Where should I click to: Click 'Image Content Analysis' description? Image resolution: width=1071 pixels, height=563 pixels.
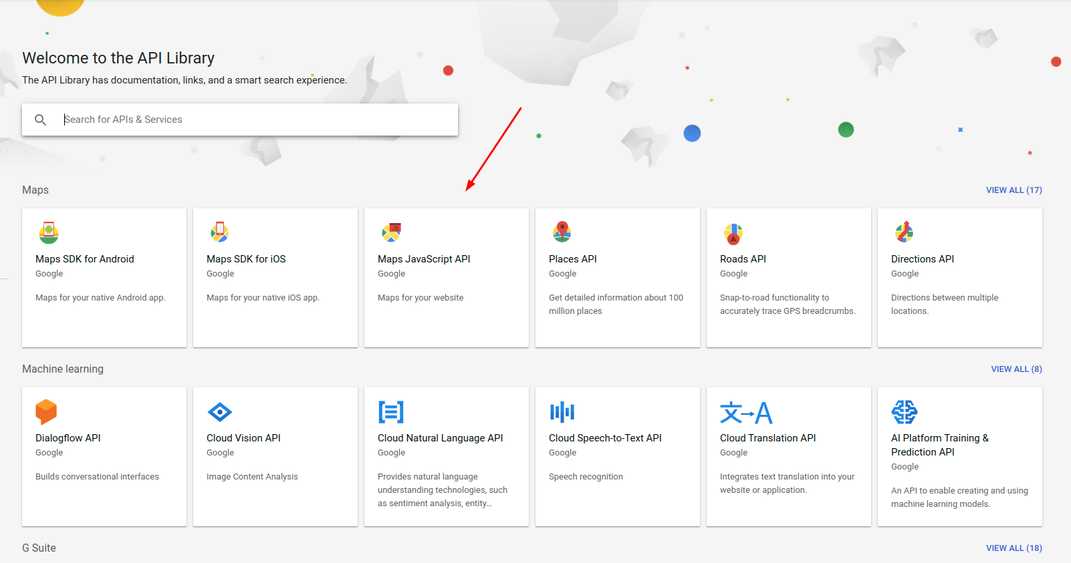(252, 477)
